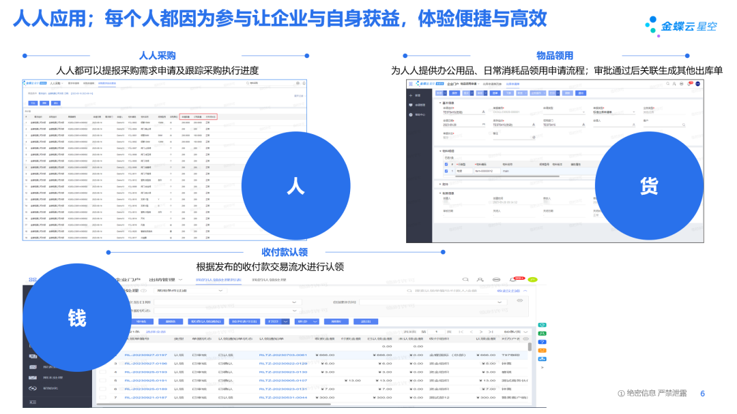Collapse the 基本信息 section in 物品领用 form
Screen dimensions: 737x414
[440, 103]
